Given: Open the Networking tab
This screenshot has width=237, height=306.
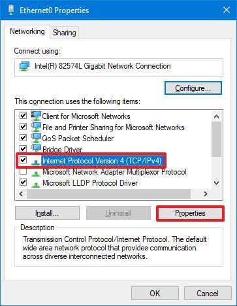Looking at the screenshot, I should click(27, 31).
